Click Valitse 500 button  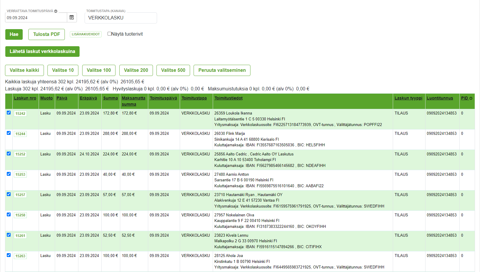pos(173,70)
